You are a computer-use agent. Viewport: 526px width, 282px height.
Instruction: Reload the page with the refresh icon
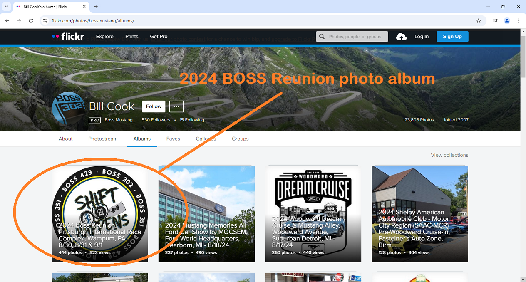31,21
